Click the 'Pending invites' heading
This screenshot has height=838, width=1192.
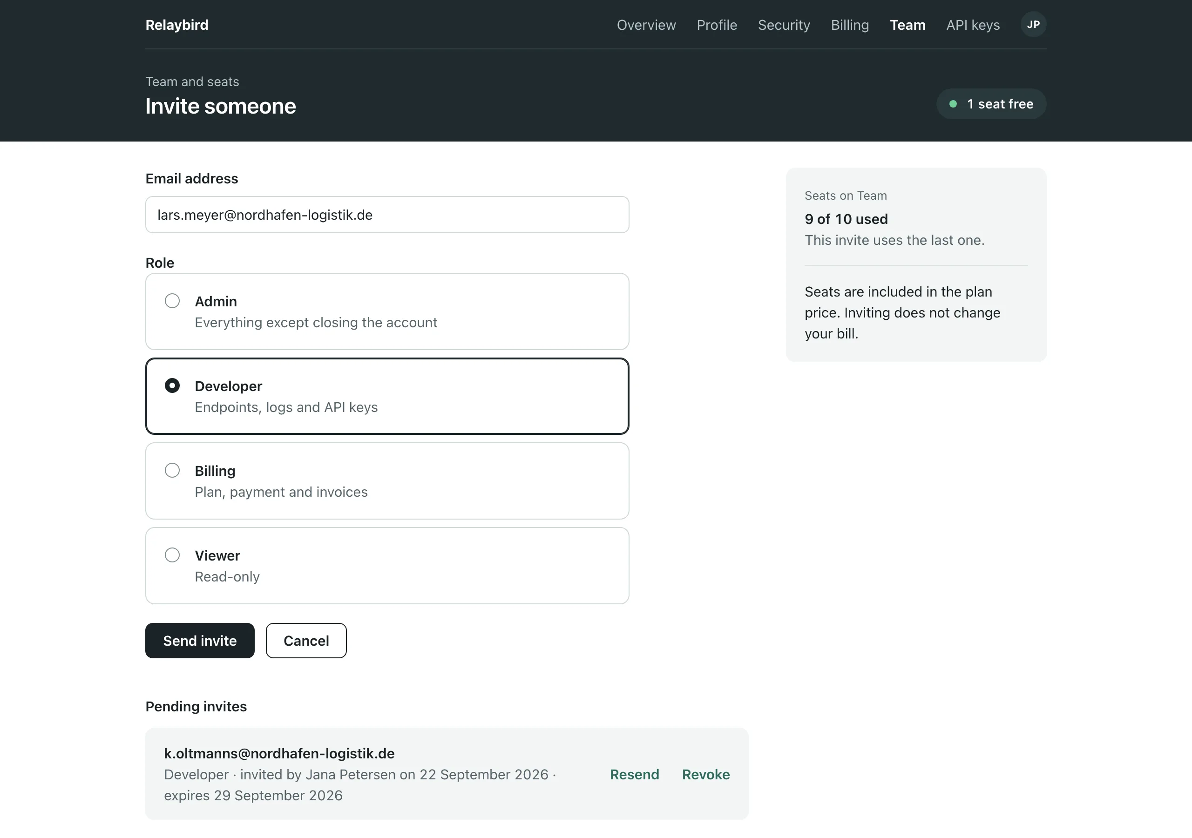click(196, 707)
